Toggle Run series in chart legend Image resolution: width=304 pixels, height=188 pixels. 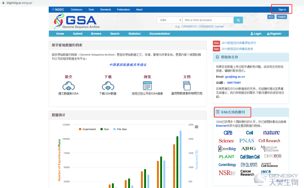104,129
